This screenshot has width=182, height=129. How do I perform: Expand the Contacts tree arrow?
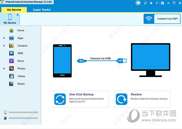4,46
